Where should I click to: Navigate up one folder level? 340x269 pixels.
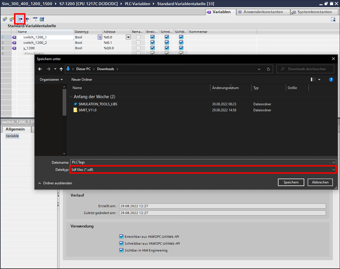(61, 69)
